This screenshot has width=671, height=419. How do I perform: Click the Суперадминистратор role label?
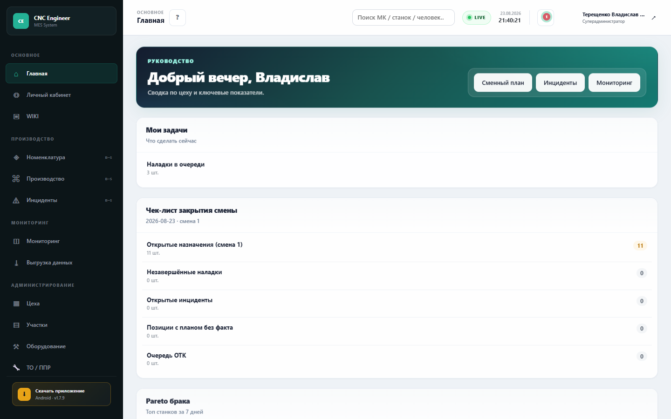point(603,21)
